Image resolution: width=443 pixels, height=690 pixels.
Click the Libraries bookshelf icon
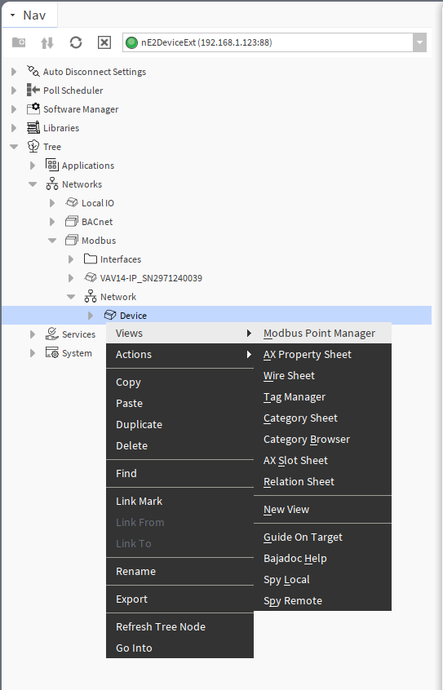[33, 127]
